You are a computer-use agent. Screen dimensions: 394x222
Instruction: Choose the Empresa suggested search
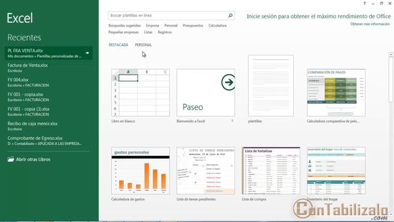[x=153, y=25]
